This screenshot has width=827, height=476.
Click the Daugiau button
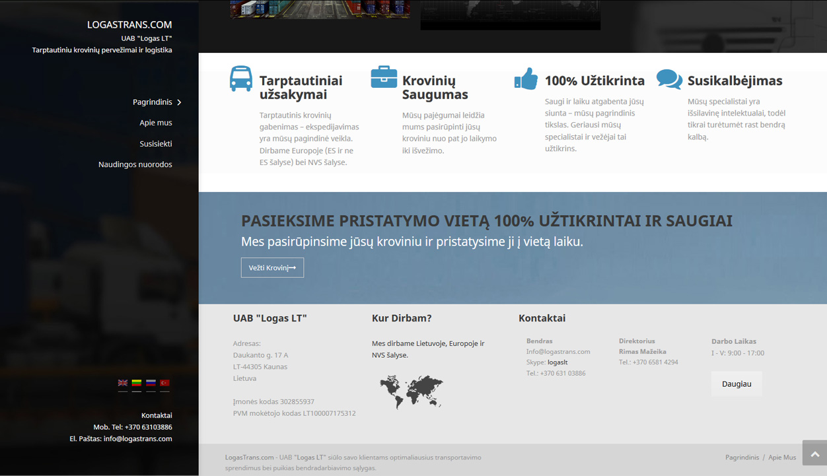[x=737, y=384]
